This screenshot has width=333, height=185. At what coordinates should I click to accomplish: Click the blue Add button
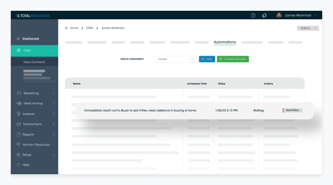[x=207, y=59]
